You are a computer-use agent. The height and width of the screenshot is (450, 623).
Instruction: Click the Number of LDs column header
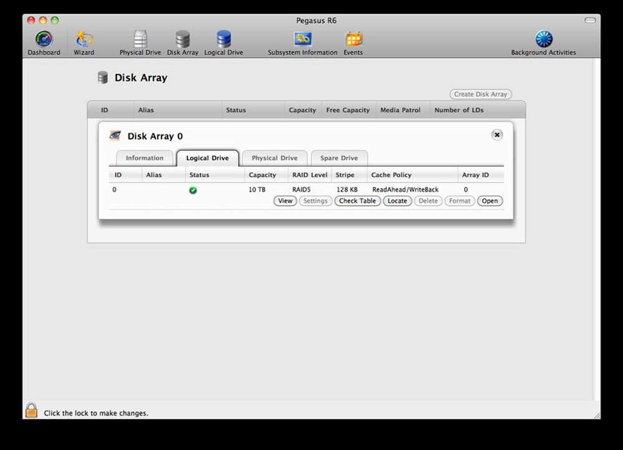[x=459, y=110]
